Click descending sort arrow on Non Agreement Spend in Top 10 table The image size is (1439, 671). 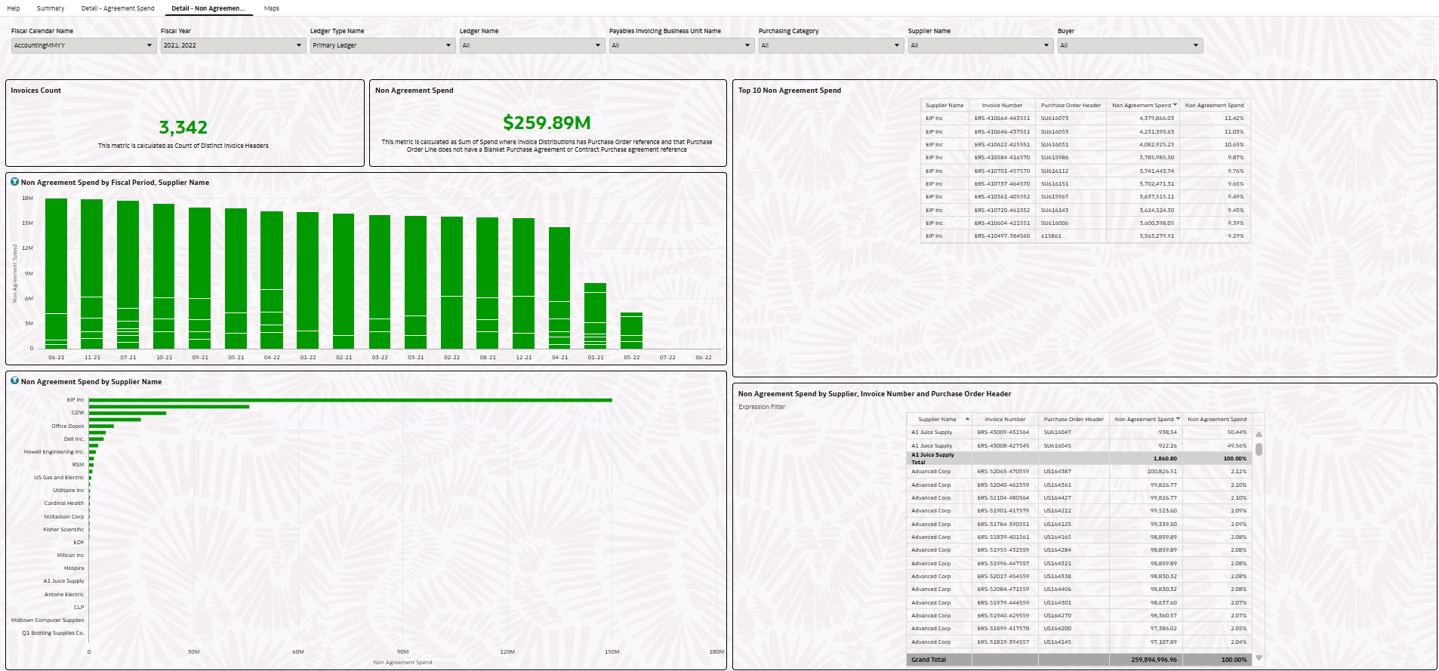pyautogui.click(x=1175, y=105)
